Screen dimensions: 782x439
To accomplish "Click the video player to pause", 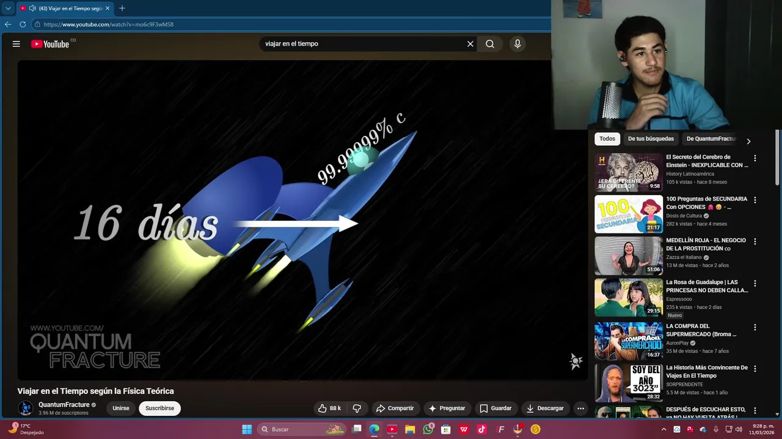I will tap(302, 220).
